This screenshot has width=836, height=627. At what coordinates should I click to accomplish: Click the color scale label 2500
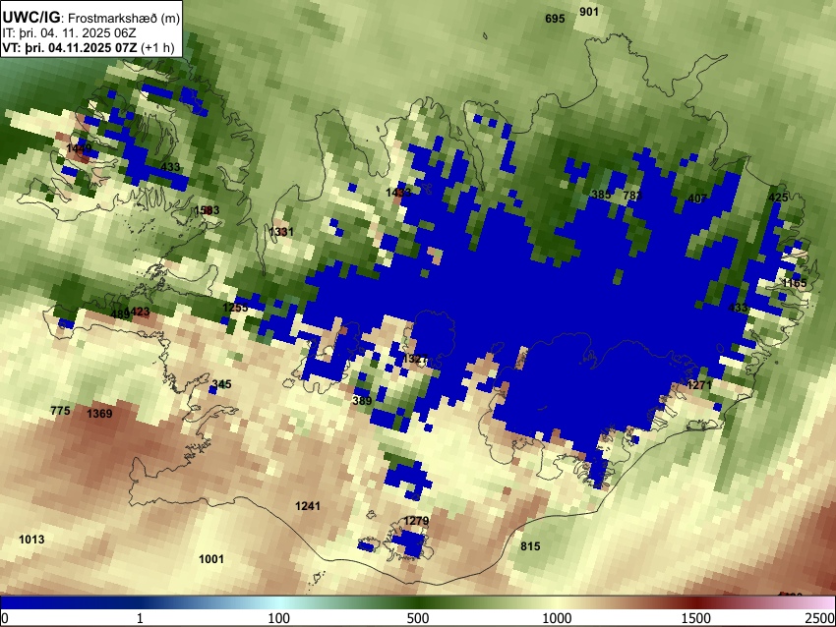point(820,619)
